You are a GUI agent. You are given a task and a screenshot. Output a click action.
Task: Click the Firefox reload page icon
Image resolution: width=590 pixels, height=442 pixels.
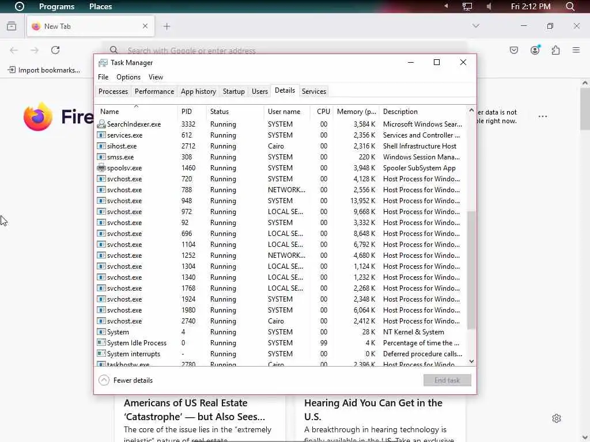tap(55, 50)
